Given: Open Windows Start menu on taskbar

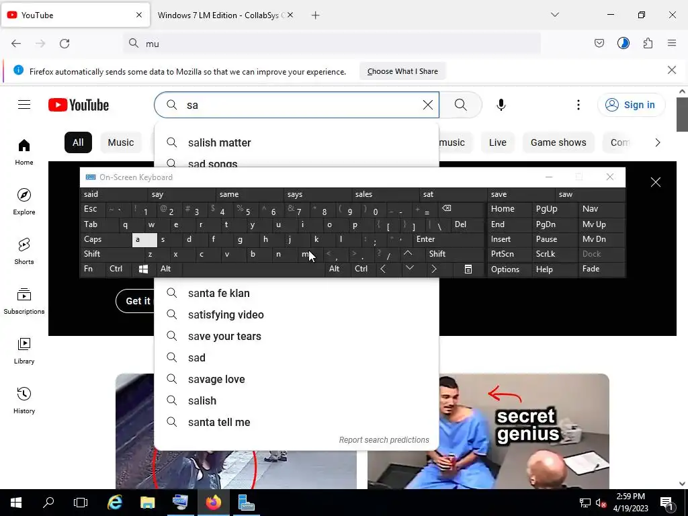Looking at the screenshot, I should 16,503.
